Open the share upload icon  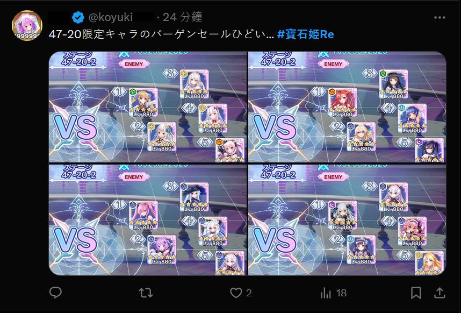(x=440, y=293)
